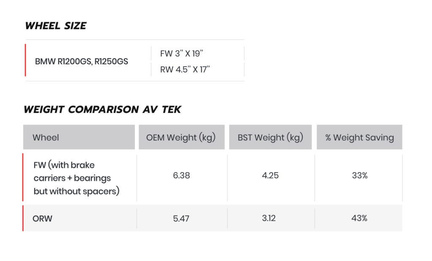This screenshot has height=261, width=432.
Task: Click the red bar beside the FW row
Action: 23,178
